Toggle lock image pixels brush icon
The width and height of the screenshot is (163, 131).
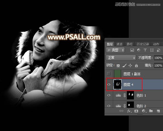click(x=124, y=65)
